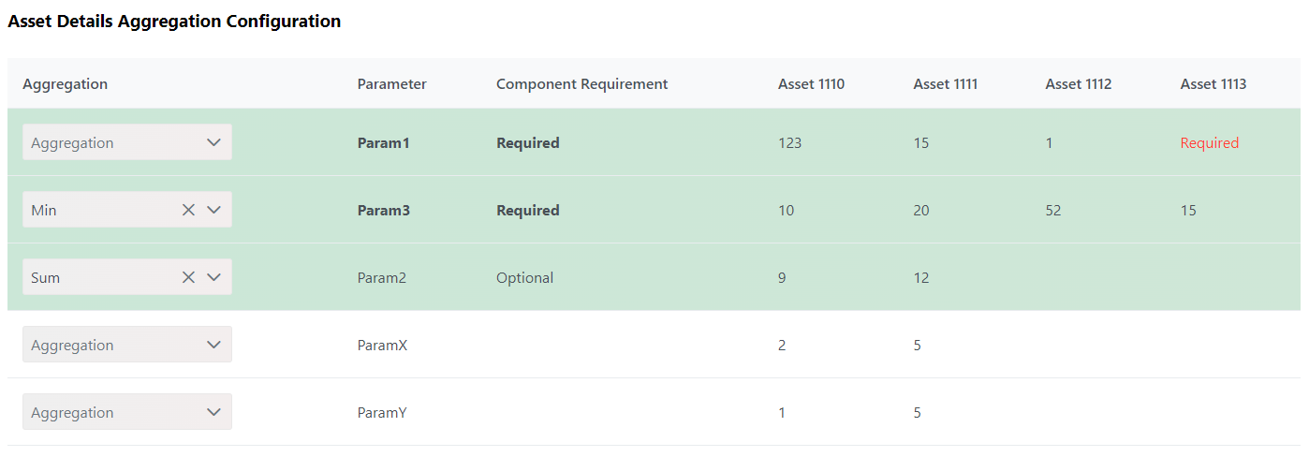Click the red Required value under Asset 1113
1309x457 pixels.
click(1210, 143)
